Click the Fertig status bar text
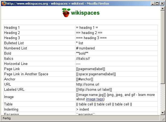 tap(7, 118)
